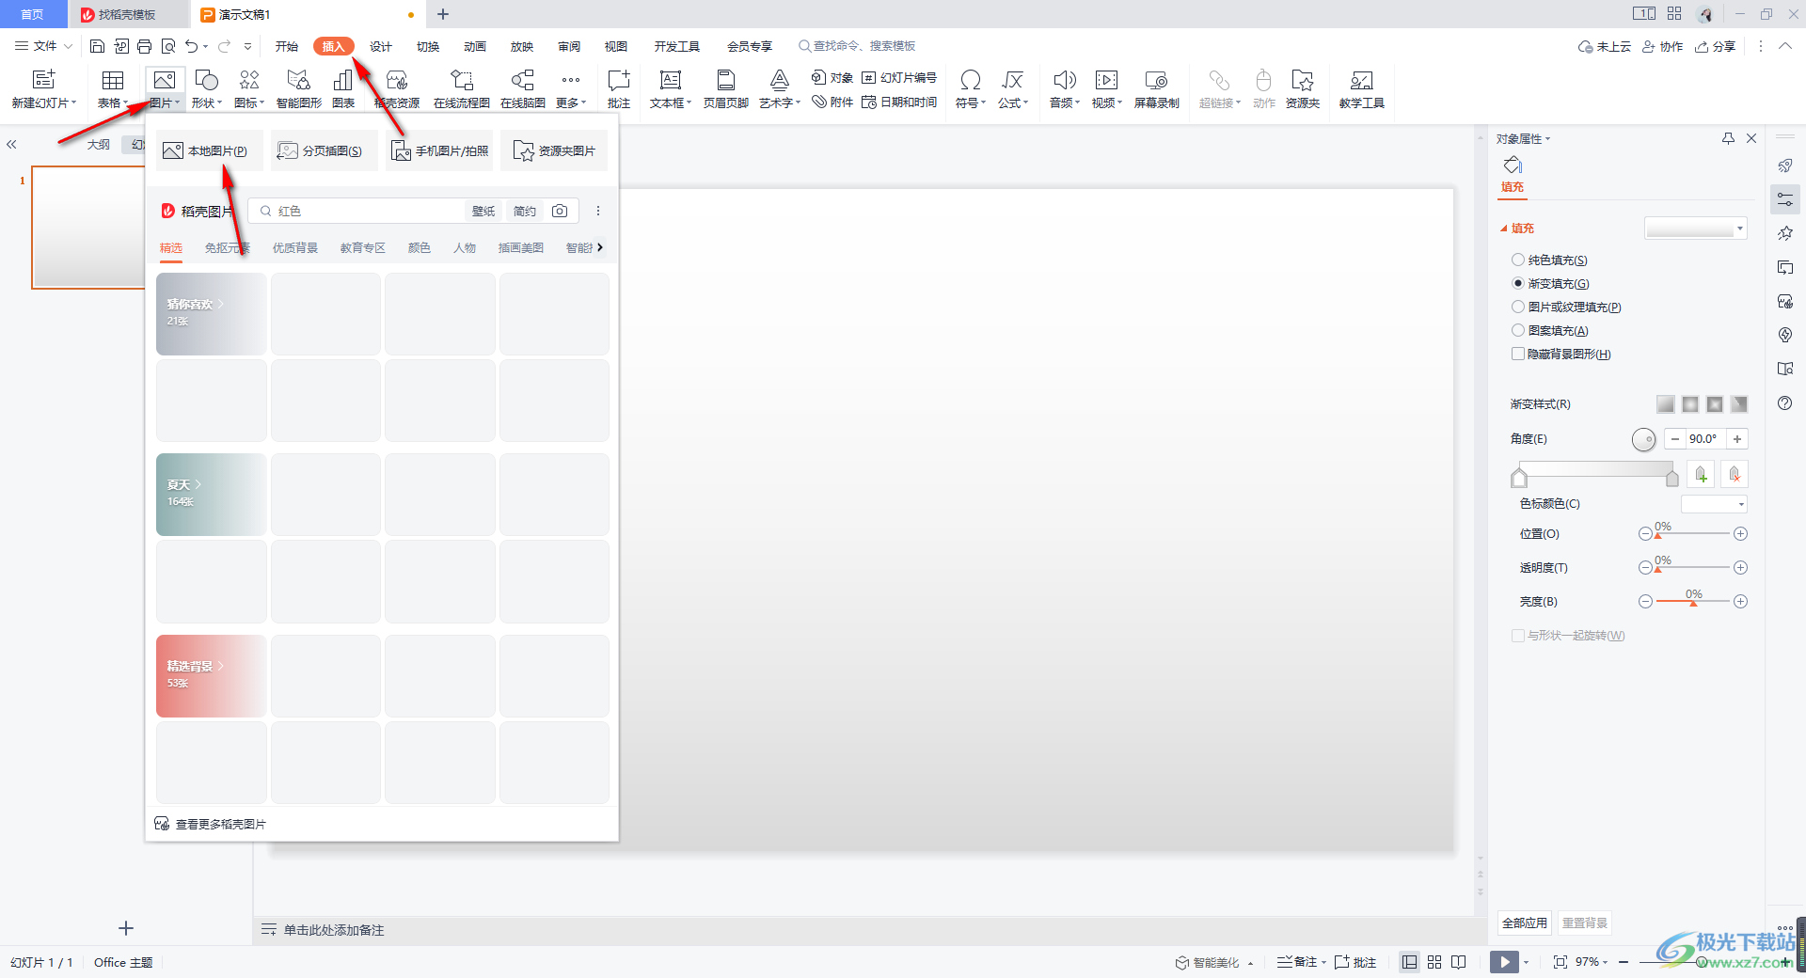Viewport: 1806px width, 978px height.
Task: Pin the Object Properties panel
Action: pyautogui.click(x=1728, y=138)
